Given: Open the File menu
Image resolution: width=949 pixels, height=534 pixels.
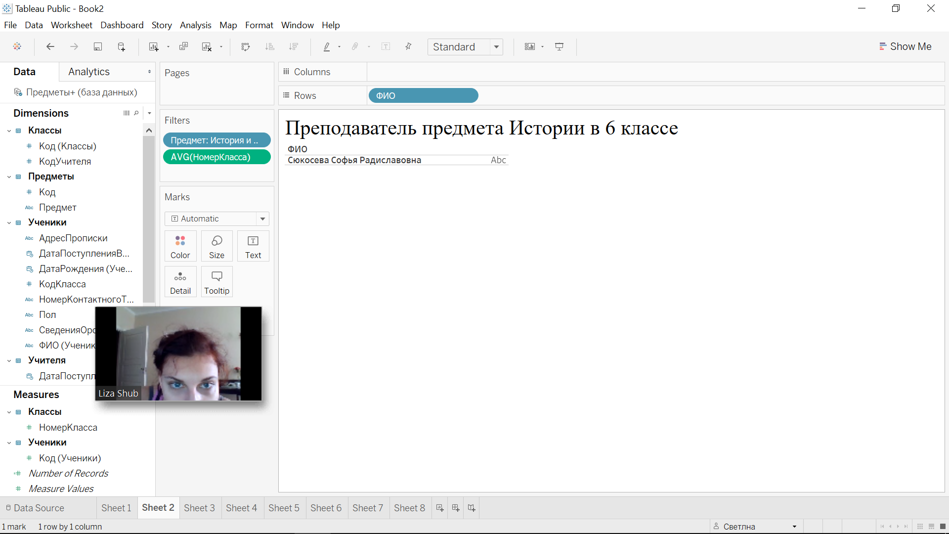Looking at the screenshot, I should 10,25.
